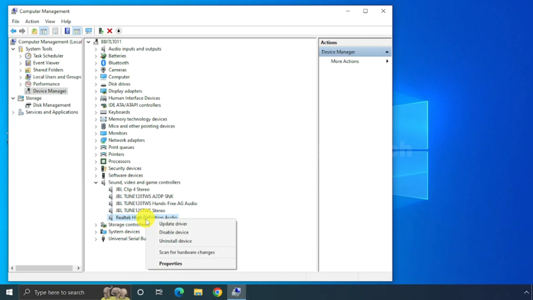
Task: Toggle Show/Hide Console Tree toolbar icon
Action: [44, 31]
